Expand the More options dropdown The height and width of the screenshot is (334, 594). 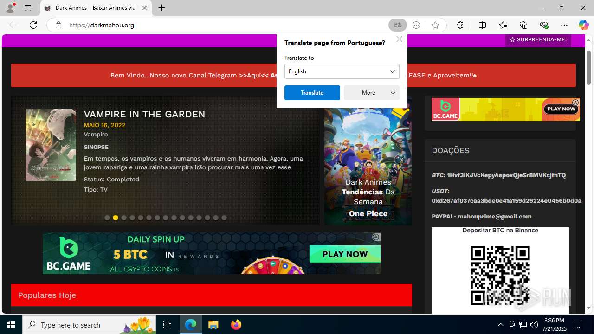point(371,93)
